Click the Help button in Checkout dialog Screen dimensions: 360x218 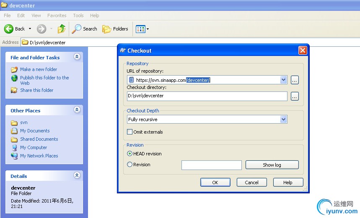tap(288, 183)
